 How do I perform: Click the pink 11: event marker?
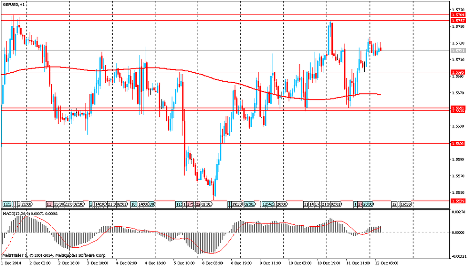click(x=49, y=205)
